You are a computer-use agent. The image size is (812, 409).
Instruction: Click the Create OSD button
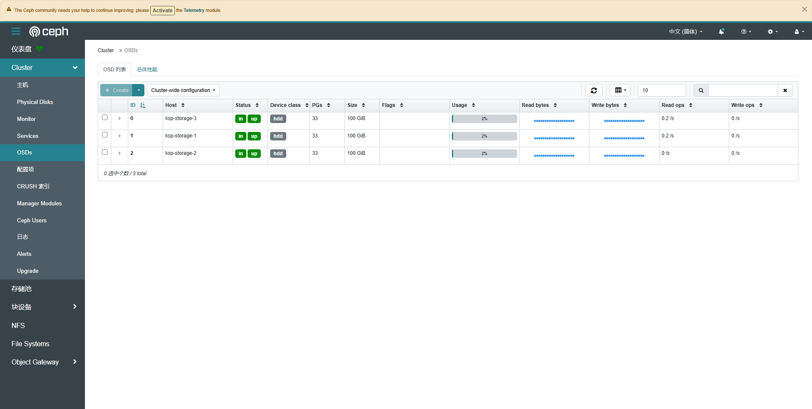click(x=116, y=90)
